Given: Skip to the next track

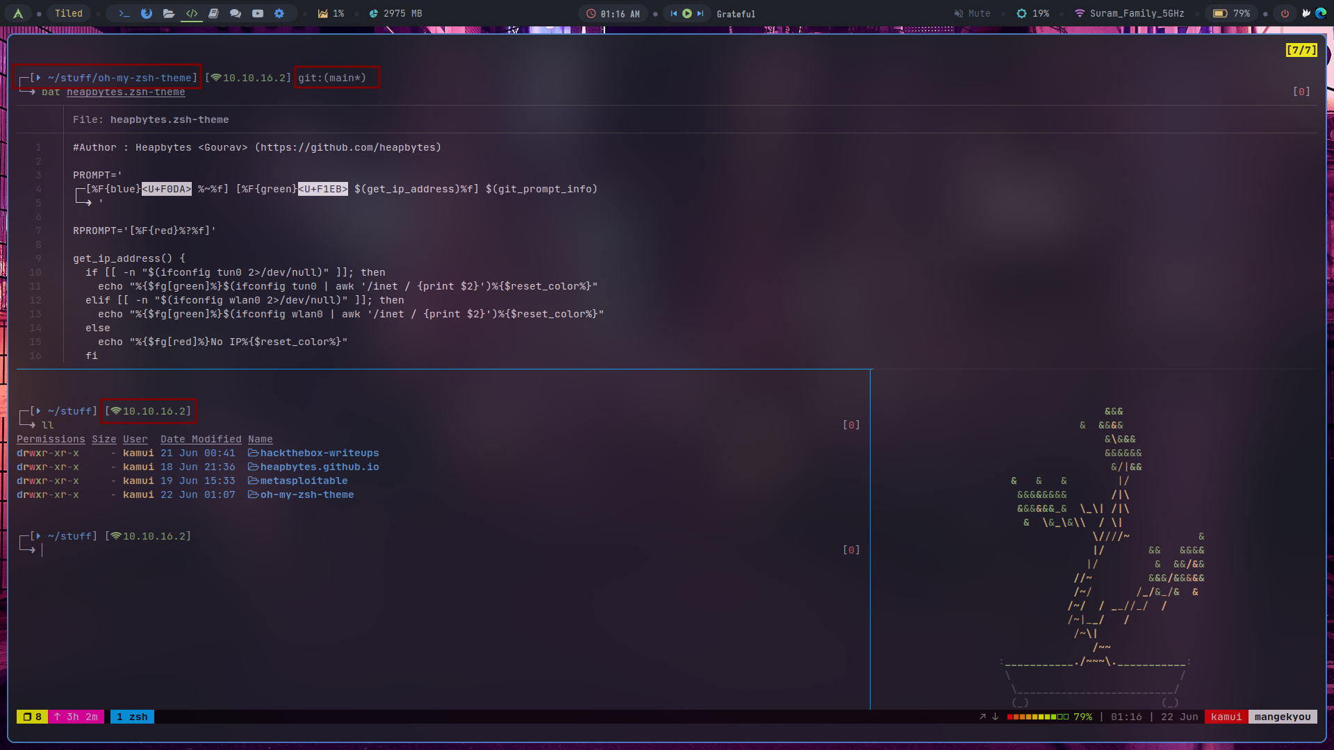Looking at the screenshot, I should (x=700, y=13).
